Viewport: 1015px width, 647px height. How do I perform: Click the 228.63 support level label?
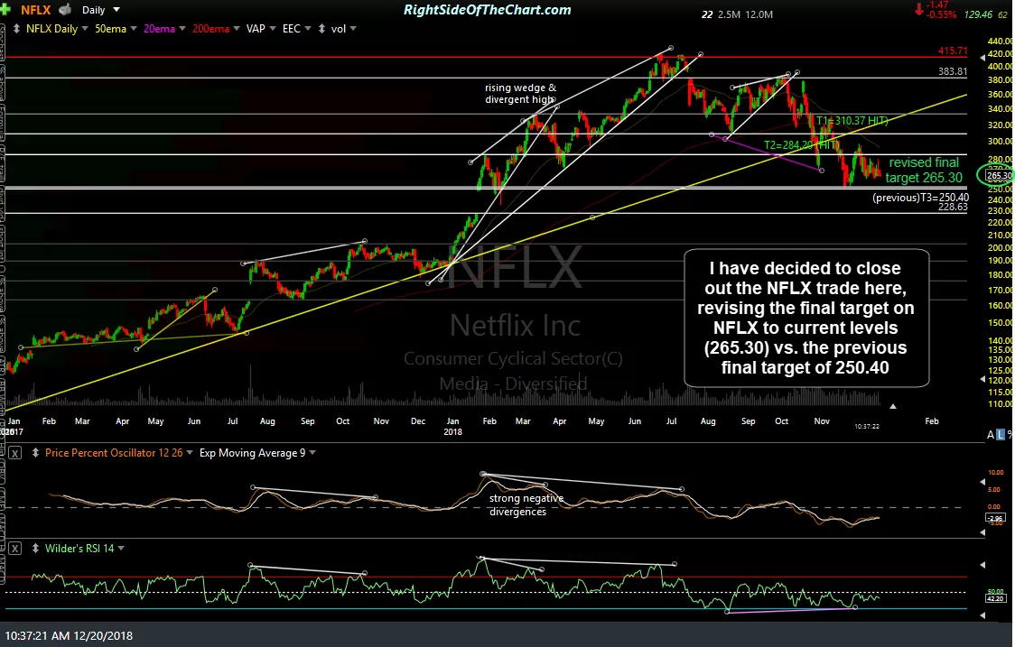(953, 207)
